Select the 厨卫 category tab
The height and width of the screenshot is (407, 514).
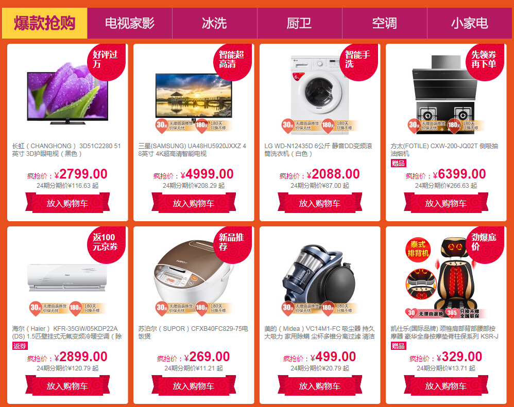(x=300, y=23)
